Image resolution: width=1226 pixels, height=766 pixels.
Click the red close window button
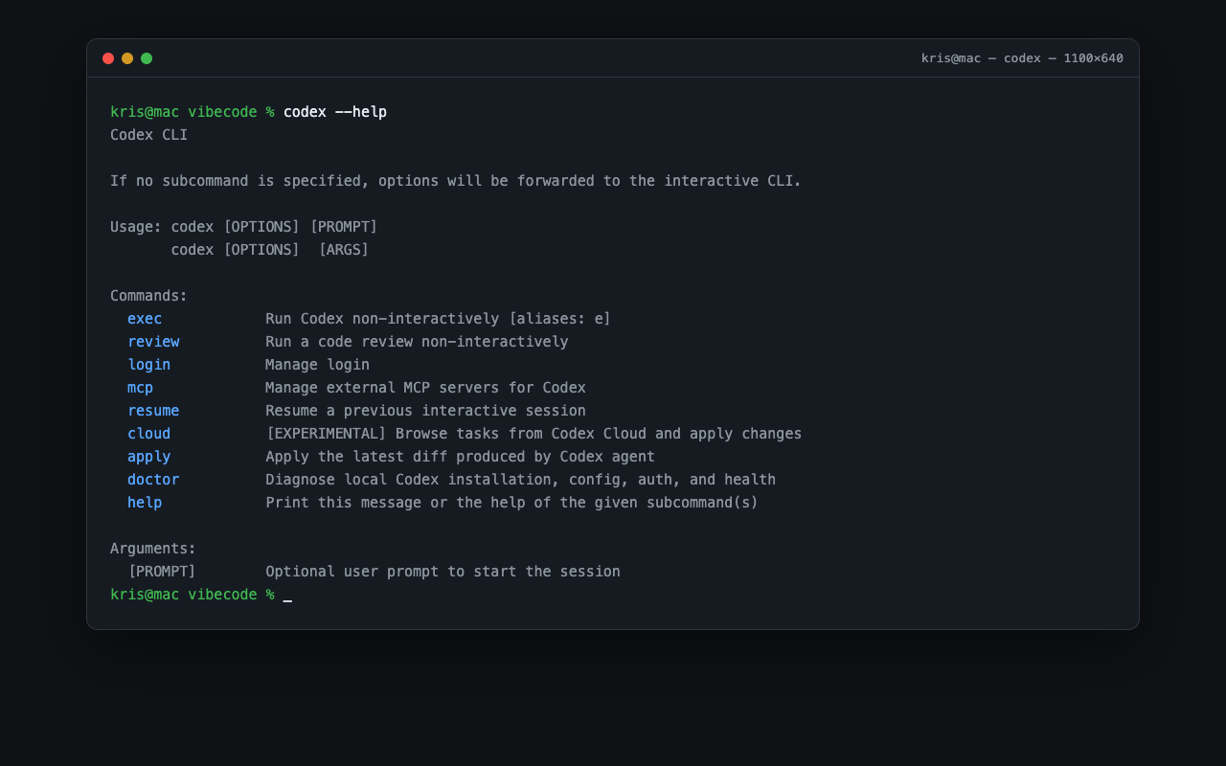(x=108, y=58)
